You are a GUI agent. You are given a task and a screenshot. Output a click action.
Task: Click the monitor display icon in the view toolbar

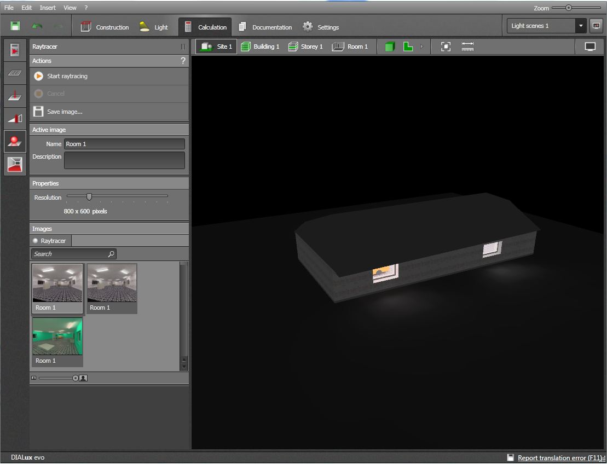click(590, 47)
